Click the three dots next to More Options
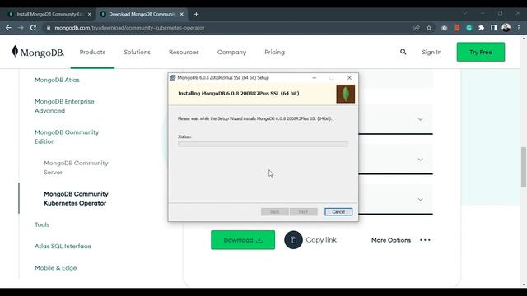 425,240
